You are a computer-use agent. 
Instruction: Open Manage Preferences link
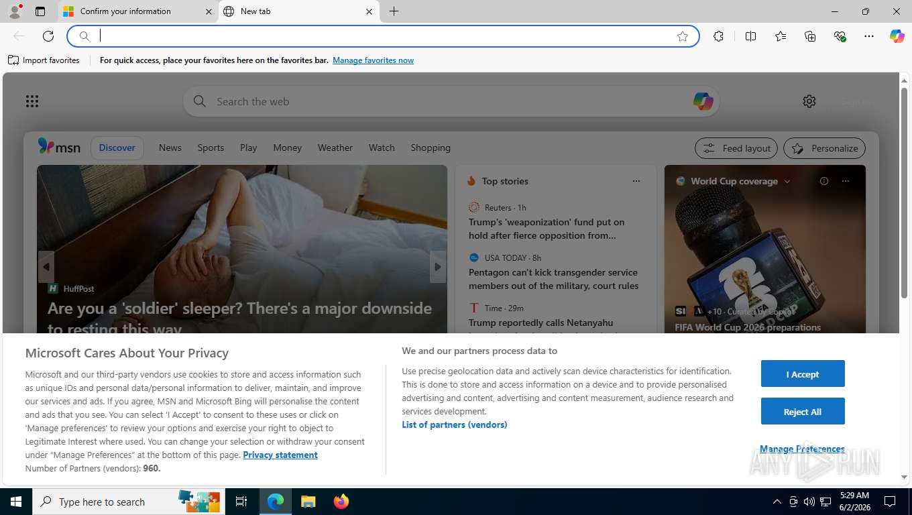pos(802,449)
